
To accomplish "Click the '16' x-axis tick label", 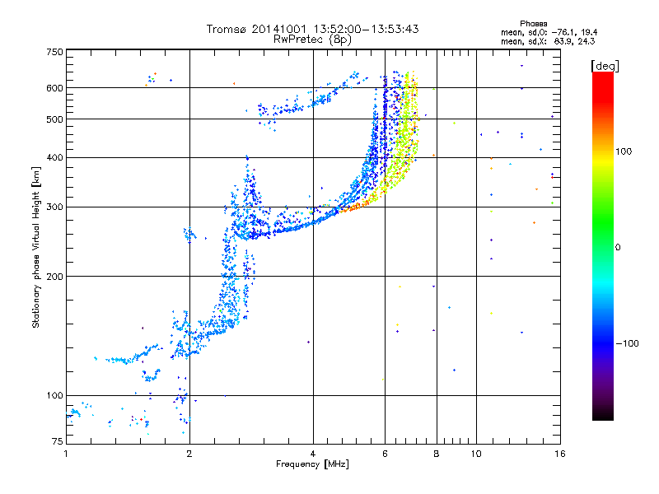I will point(560,454).
